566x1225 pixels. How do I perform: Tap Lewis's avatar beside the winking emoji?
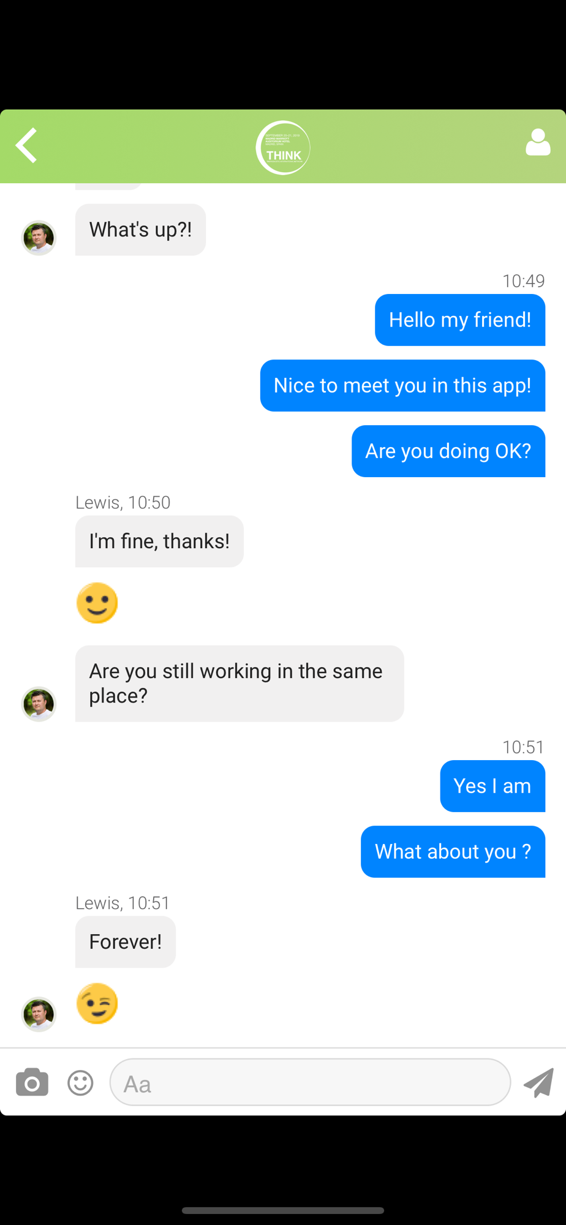click(39, 1014)
